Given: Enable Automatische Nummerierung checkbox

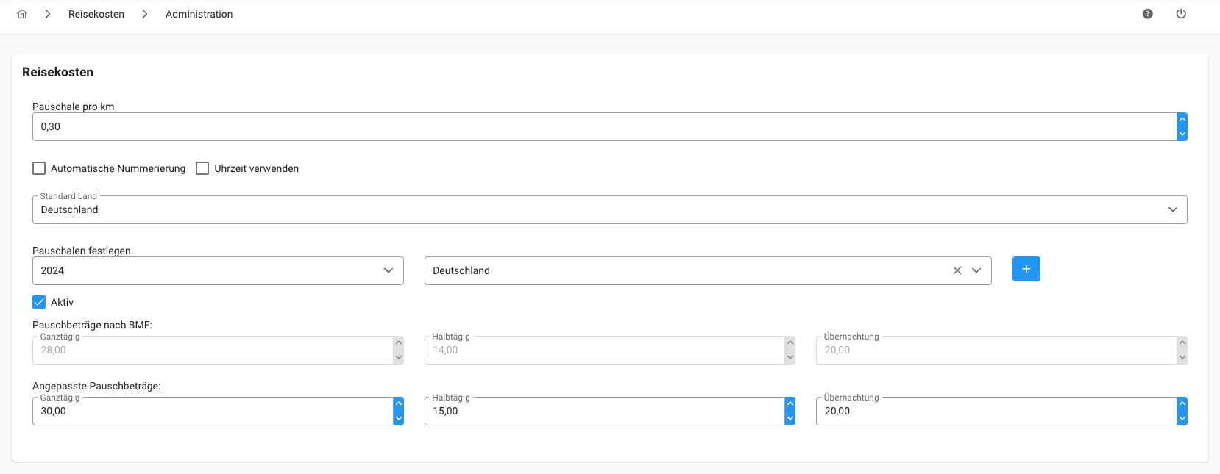Looking at the screenshot, I should [x=39, y=168].
